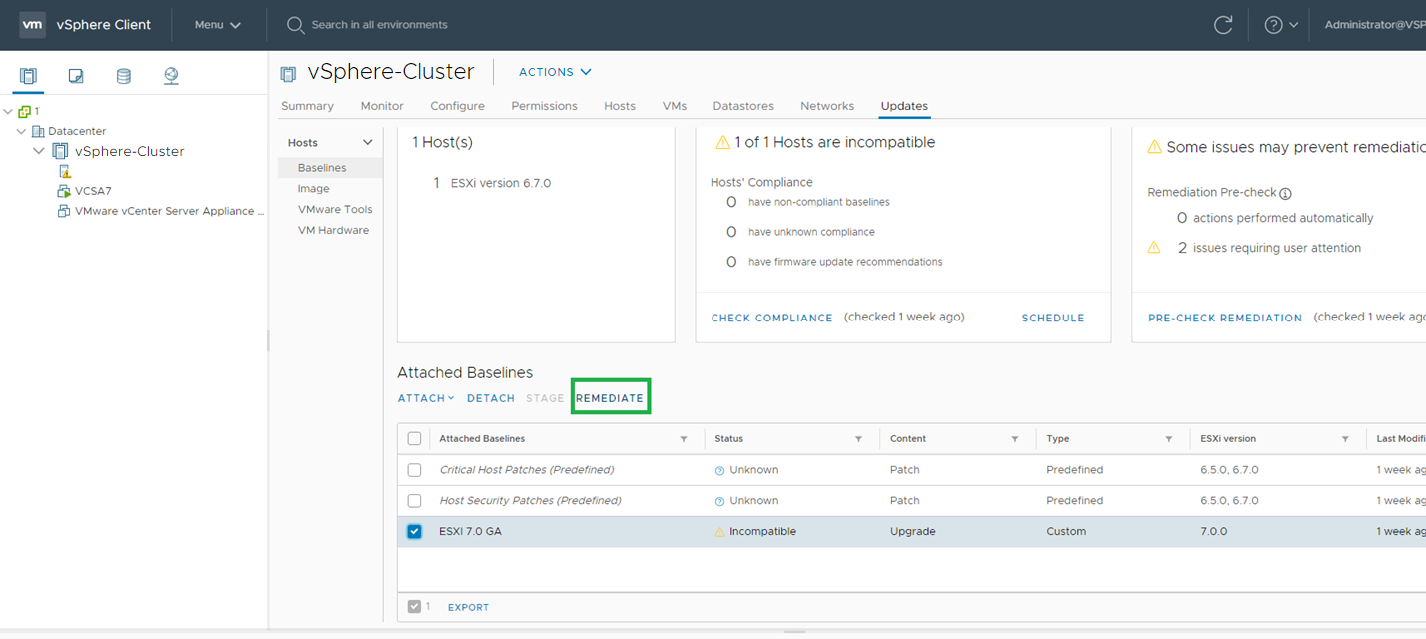
Task: Click the DETACH button
Action: [x=491, y=398]
